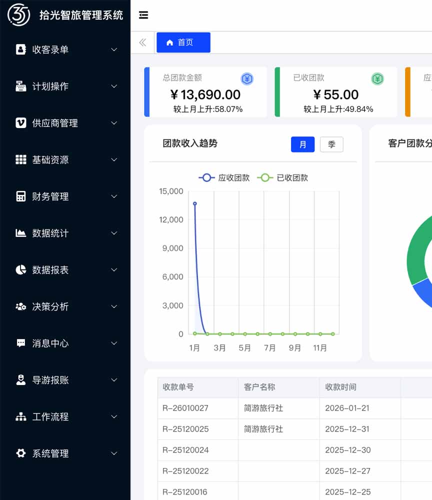Click date 2025-12-30 in table
Image resolution: width=432 pixels, height=500 pixels.
tap(348, 450)
